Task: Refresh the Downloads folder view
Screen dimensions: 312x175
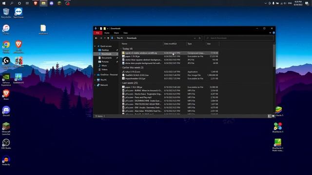Action: tap(199, 38)
